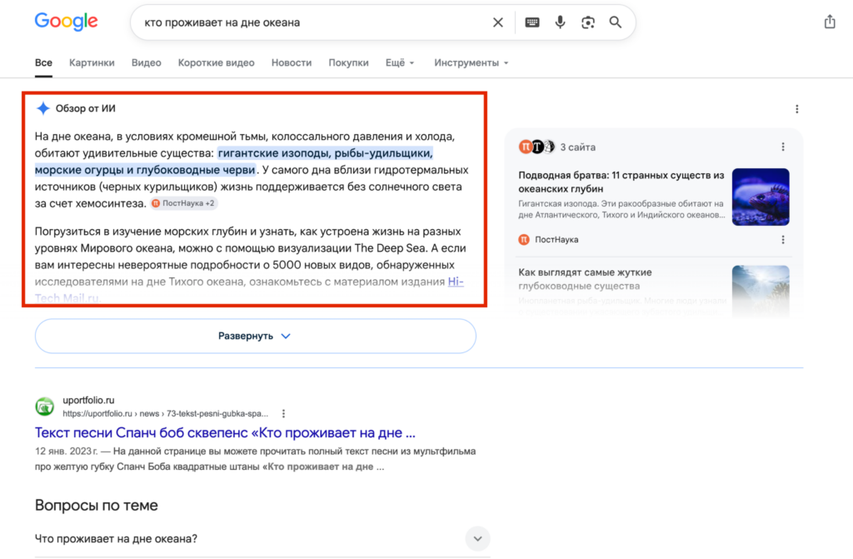Open the blue fish article thumbnail
The image size is (853, 559).
761,197
